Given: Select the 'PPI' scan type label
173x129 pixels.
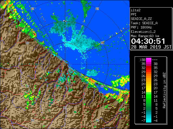Looking at the screenshot, I should [x=134, y=15].
